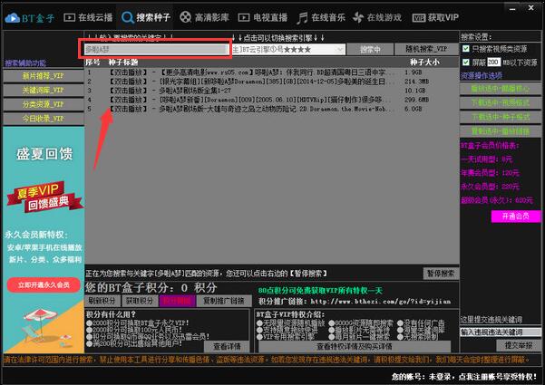545x385 pixels.
Task: Open the 电视直播 TV icon
Action: (x=244, y=17)
